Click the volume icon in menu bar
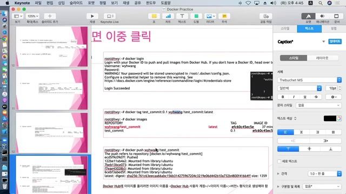This screenshot has height=194, width=346. (x=273, y=3)
